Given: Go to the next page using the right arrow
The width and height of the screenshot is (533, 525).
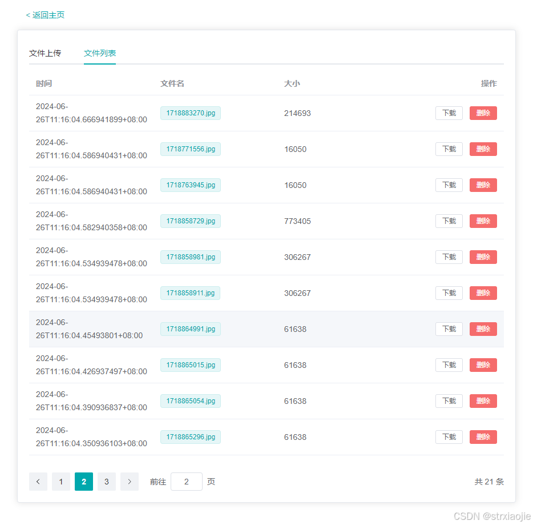Looking at the screenshot, I should [x=129, y=482].
